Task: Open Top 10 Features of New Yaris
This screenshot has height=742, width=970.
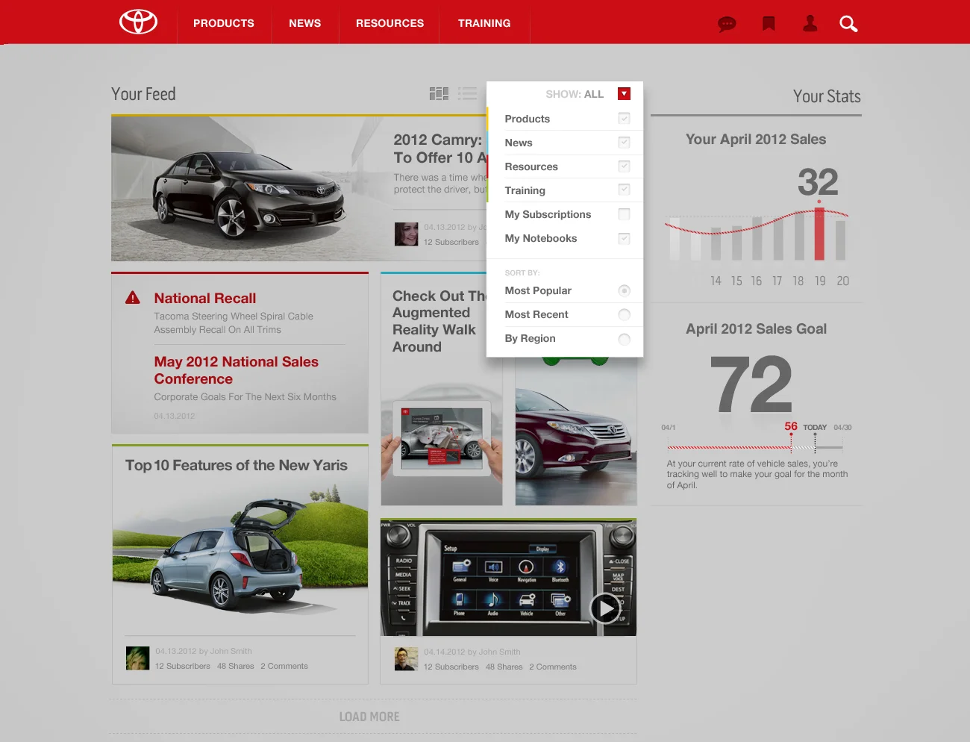Action: [237, 465]
